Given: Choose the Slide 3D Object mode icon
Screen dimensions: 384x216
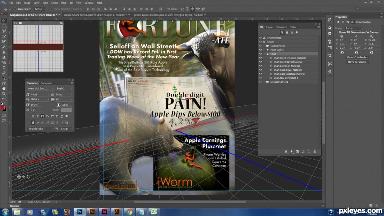Looking at the screenshot, I should 198,9.
